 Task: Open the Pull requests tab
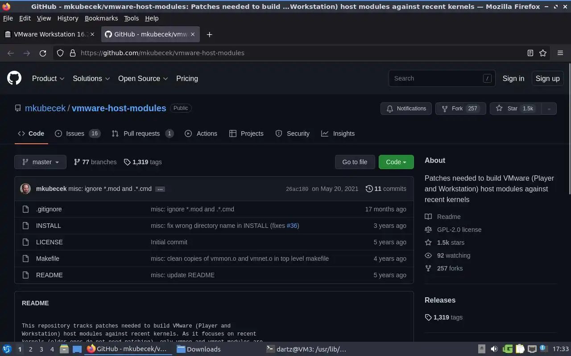click(x=142, y=133)
